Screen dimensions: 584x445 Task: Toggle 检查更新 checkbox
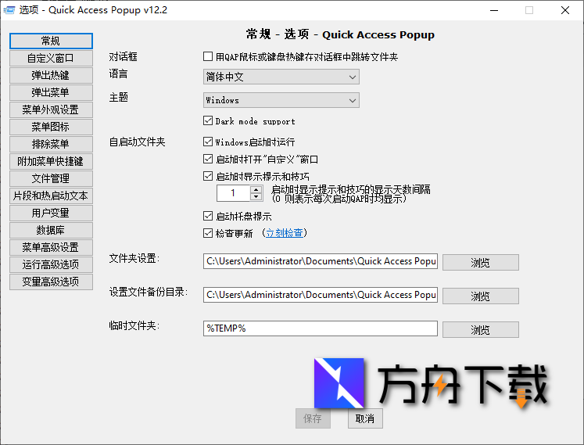(208, 233)
